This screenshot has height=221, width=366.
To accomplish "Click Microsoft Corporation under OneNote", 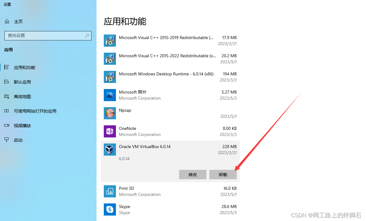I will pos(140,134).
